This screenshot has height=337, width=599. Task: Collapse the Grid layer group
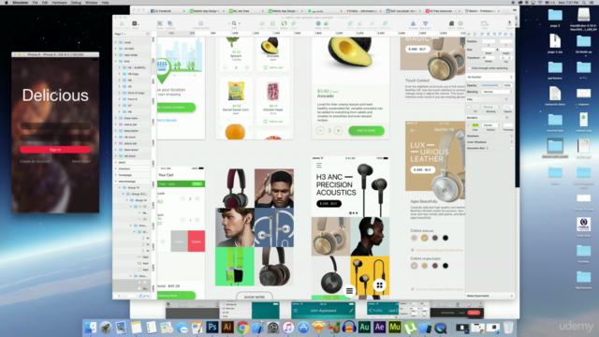point(116,61)
